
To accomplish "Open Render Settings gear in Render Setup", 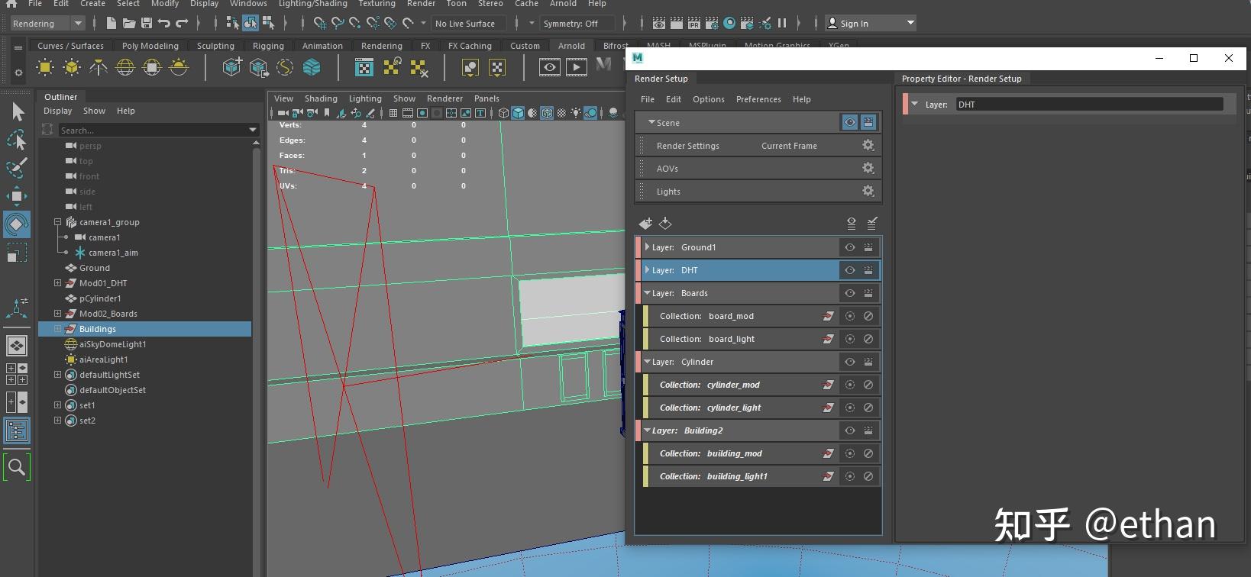I will coord(868,145).
